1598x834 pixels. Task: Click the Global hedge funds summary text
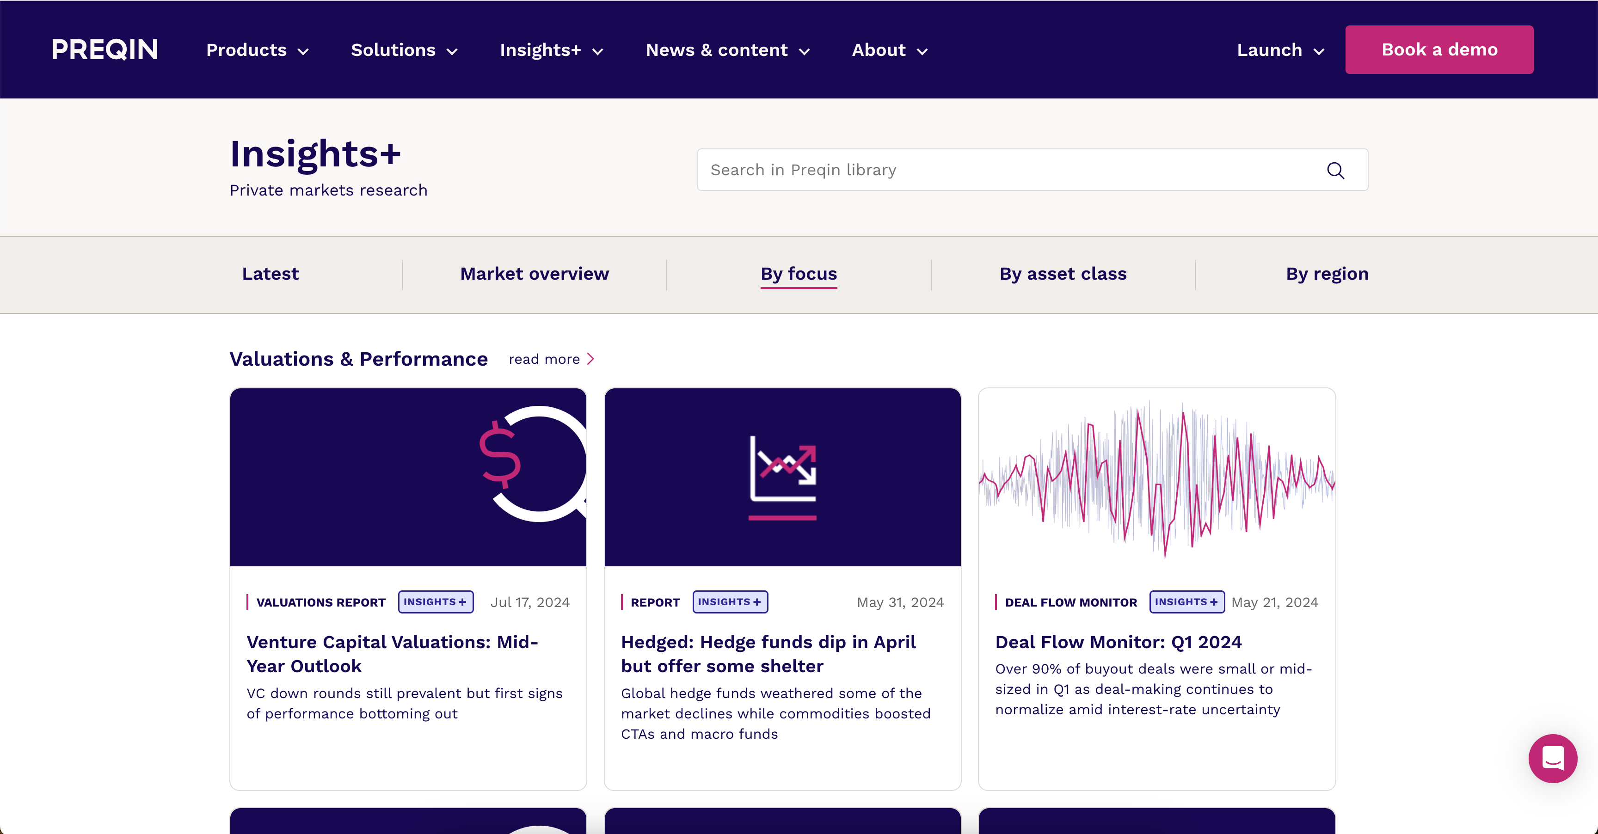click(775, 714)
